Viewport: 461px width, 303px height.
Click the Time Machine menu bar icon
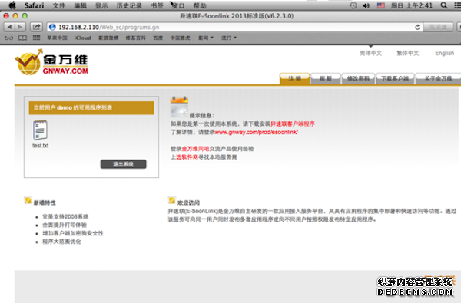pos(353,5)
